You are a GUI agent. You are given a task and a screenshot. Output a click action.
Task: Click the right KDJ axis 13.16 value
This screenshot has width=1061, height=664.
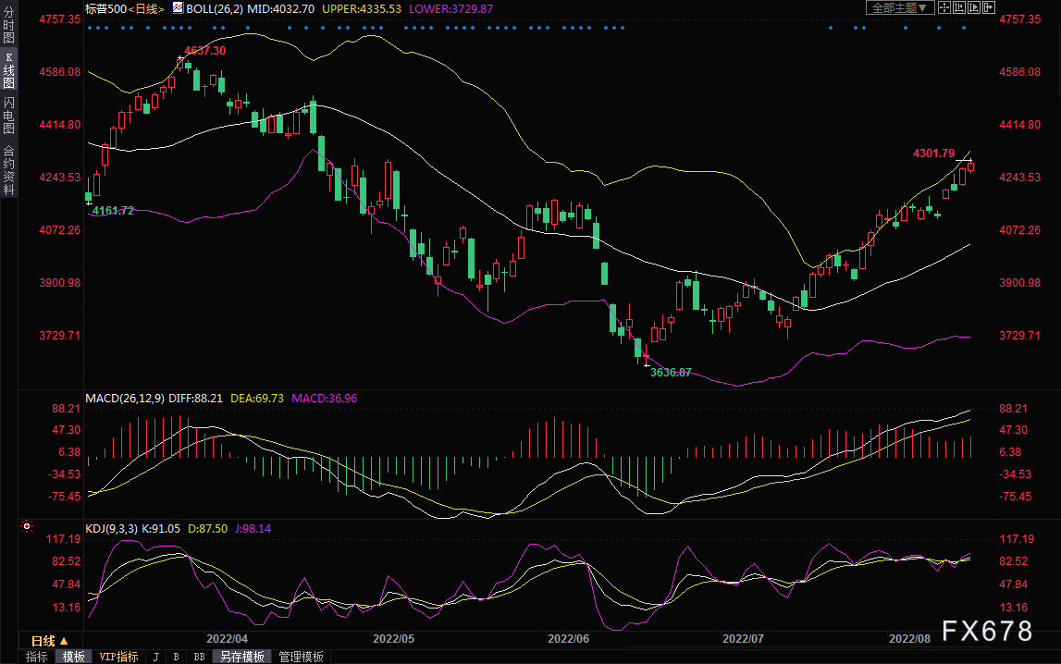click(1014, 608)
